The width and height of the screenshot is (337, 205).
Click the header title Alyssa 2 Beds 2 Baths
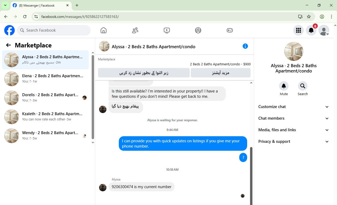tap(154, 47)
